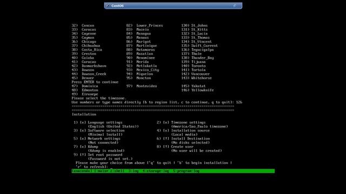Screen dimensions: 346x194
Task: Select the [x] marker beside Timezone settings
Action: [x=166, y=122]
